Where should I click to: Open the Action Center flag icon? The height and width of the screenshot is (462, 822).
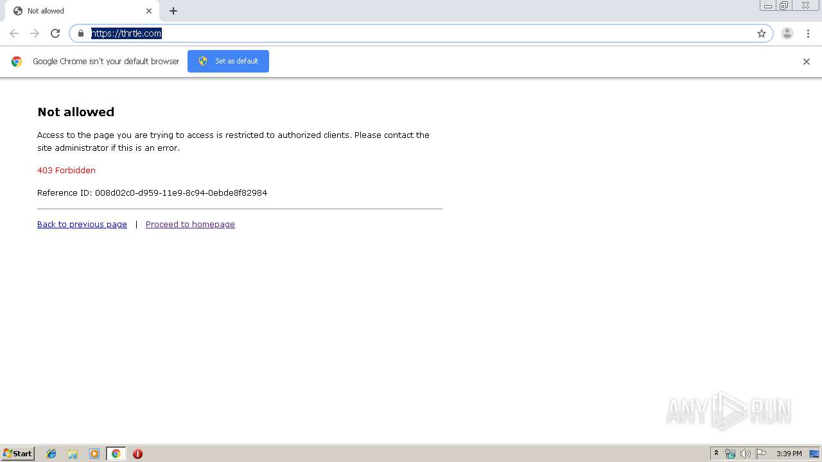pyautogui.click(x=761, y=454)
